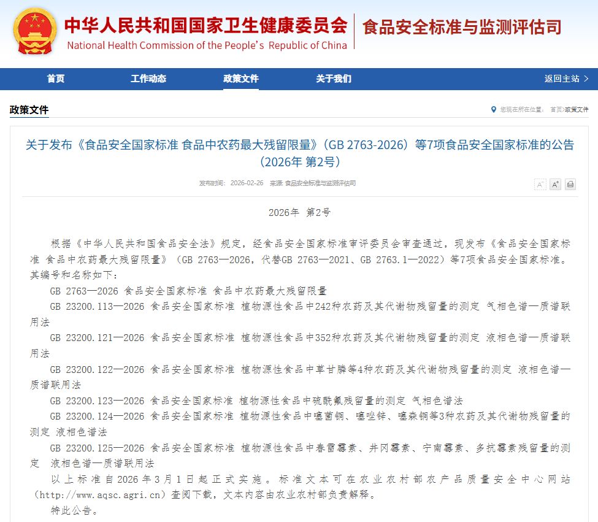The image size is (598, 522).
Task: Go to the 工作动态 navigation tab
Action: pyautogui.click(x=148, y=79)
